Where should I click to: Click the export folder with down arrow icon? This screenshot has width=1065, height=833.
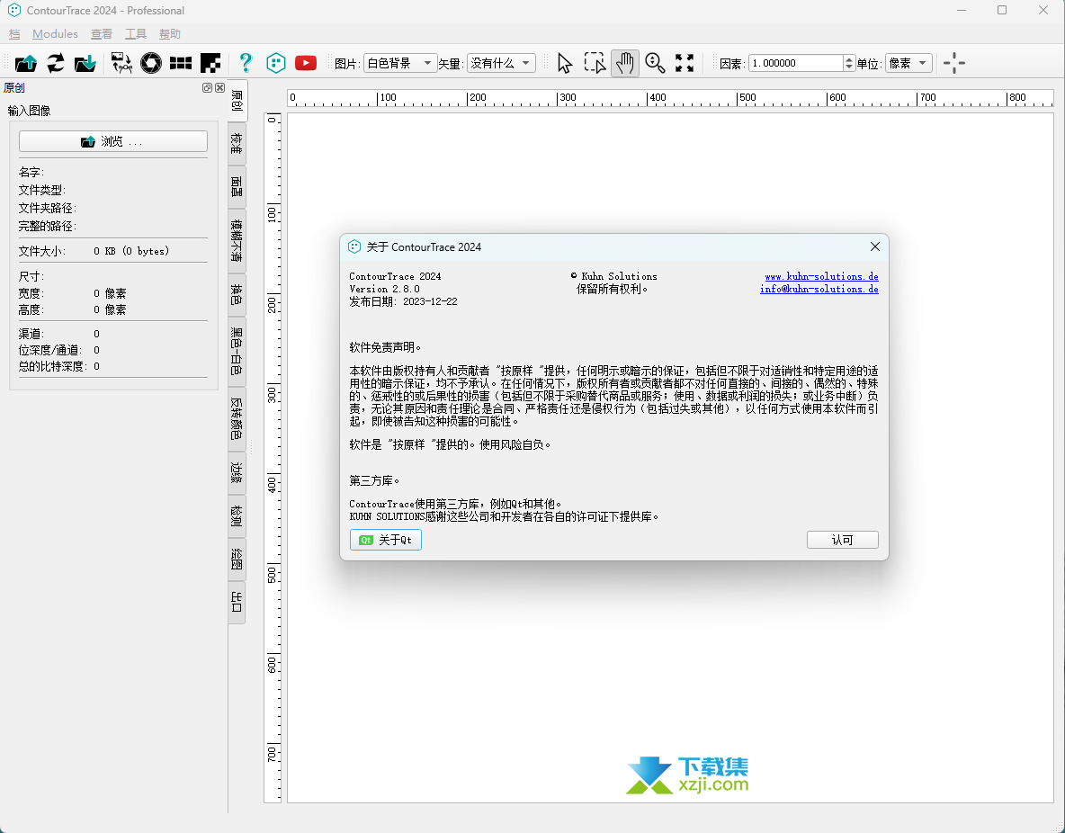click(85, 63)
